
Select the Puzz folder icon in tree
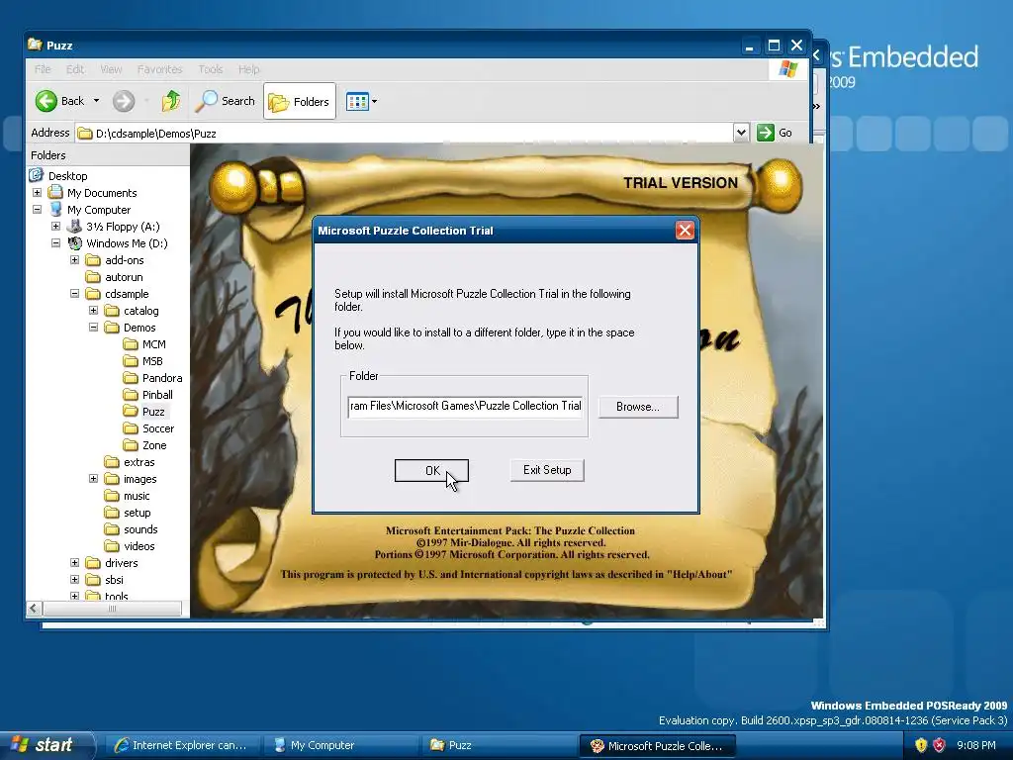131,411
